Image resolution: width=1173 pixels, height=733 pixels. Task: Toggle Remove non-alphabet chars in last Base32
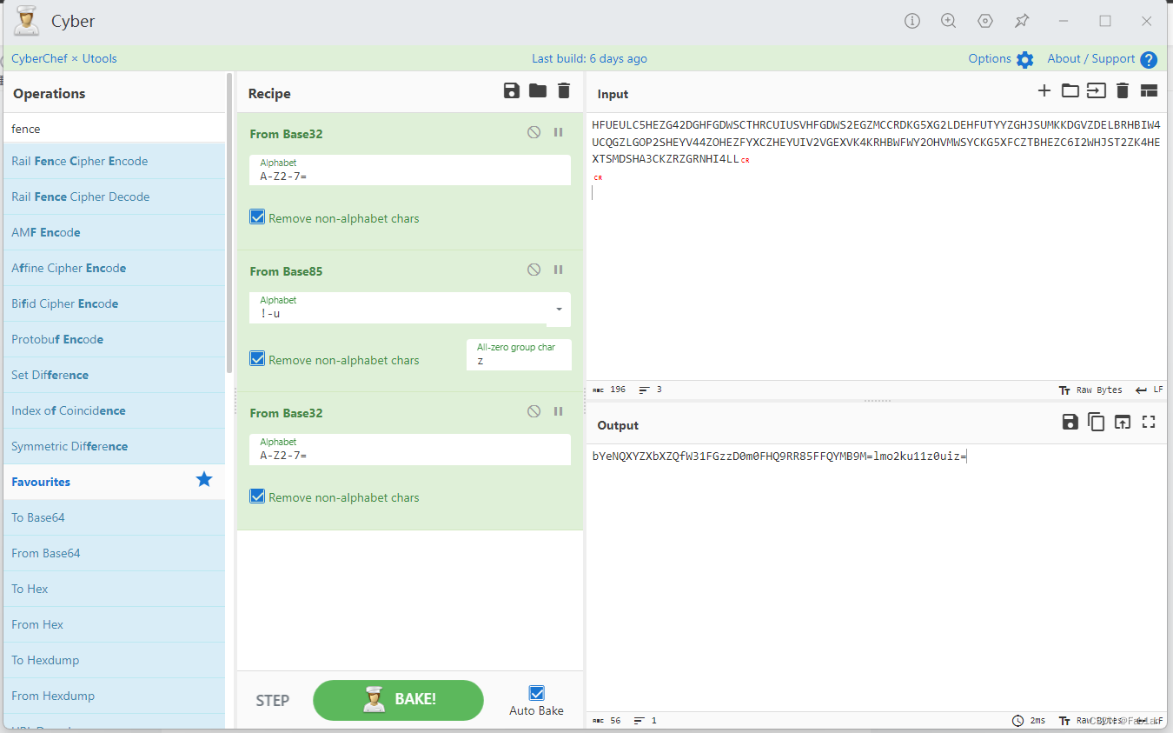(257, 496)
